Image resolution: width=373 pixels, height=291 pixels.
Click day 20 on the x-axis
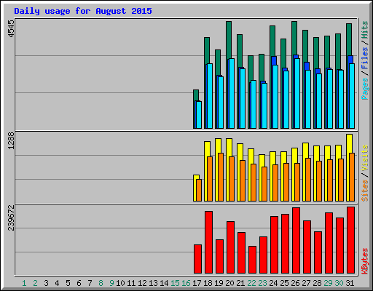tap(229, 283)
